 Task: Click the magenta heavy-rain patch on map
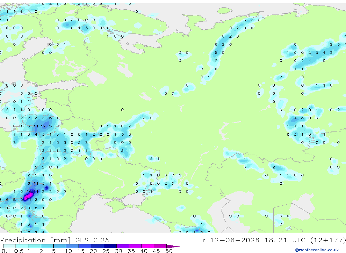click(x=28, y=196)
